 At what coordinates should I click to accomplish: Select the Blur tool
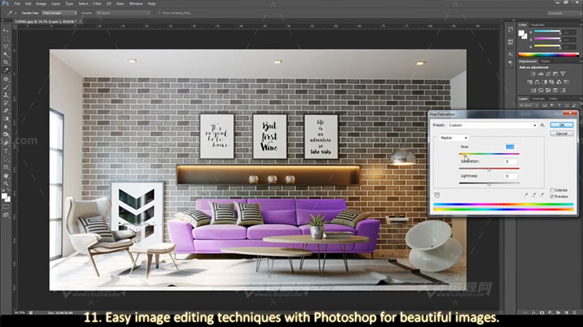(6, 126)
